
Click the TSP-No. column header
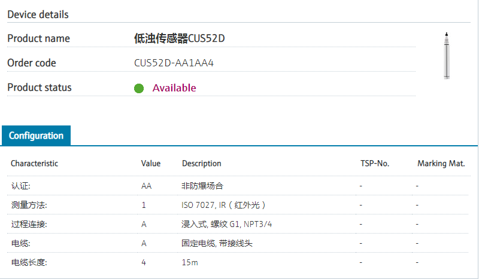coord(375,163)
